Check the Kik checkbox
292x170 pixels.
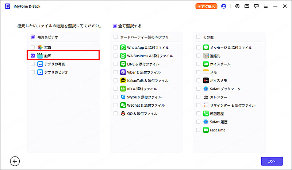115,88
